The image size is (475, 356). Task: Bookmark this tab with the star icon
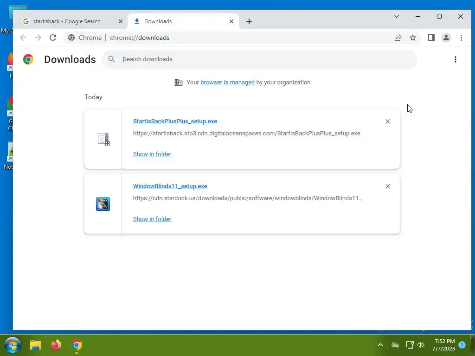click(x=412, y=38)
